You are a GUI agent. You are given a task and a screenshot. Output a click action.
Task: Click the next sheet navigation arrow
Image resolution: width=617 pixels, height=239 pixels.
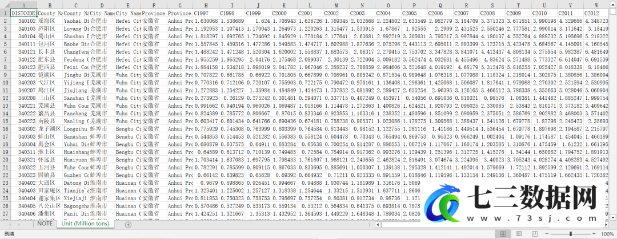click(x=19, y=225)
